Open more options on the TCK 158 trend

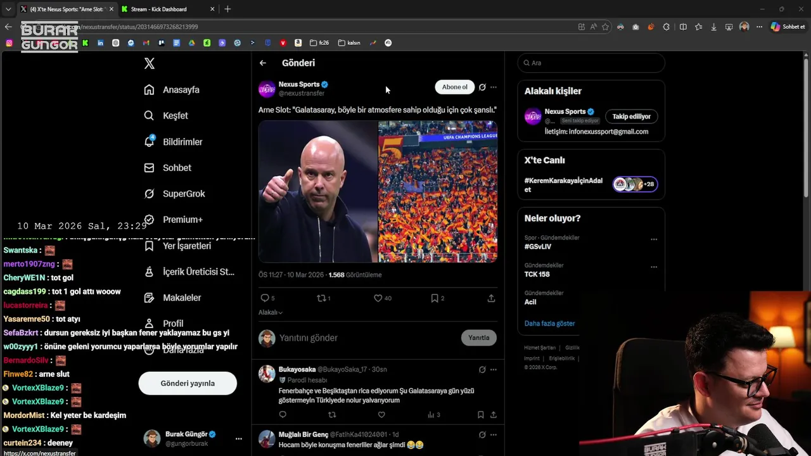(x=654, y=267)
